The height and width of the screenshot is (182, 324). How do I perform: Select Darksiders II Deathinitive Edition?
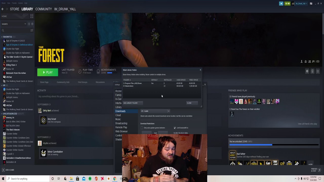[18, 158]
